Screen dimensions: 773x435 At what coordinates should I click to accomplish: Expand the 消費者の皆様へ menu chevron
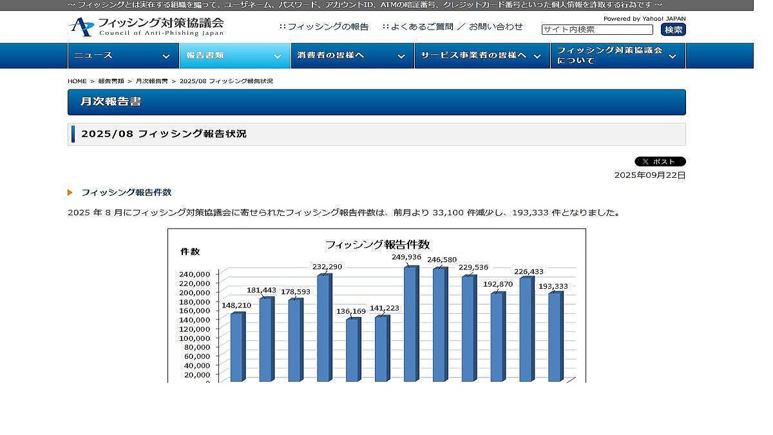[x=401, y=57]
